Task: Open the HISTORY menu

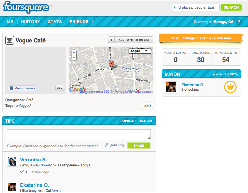Action: (x=31, y=22)
